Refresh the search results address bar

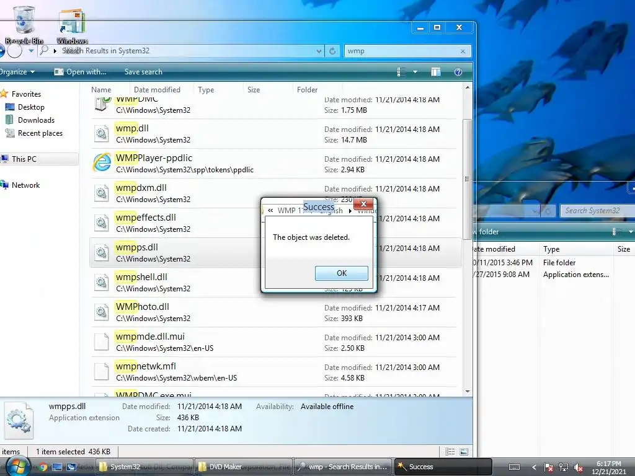(x=332, y=51)
